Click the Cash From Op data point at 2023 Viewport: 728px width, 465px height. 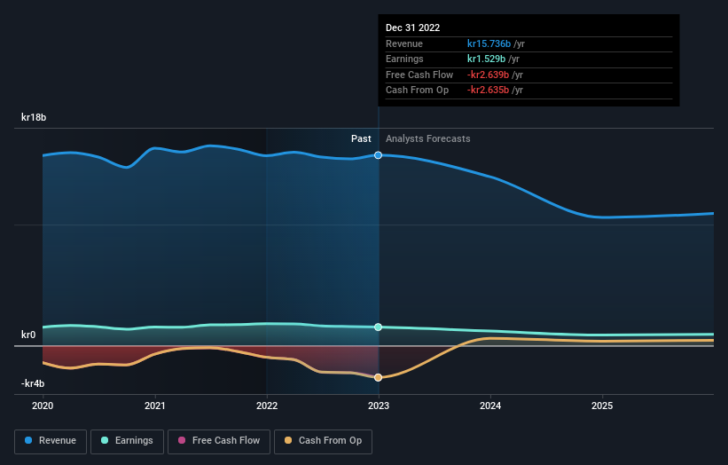[379, 378]
